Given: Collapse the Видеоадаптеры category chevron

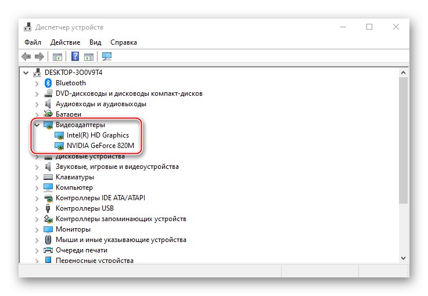Looking at the screenshot, I should click(x=37, y=125).
